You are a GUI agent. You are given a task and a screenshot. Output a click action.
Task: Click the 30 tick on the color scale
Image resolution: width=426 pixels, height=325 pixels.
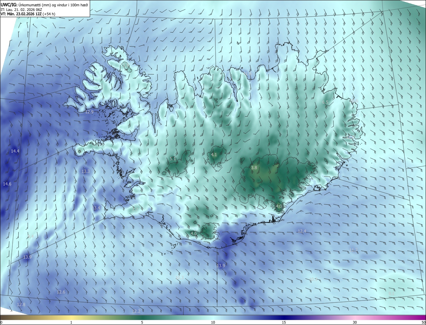355,322
